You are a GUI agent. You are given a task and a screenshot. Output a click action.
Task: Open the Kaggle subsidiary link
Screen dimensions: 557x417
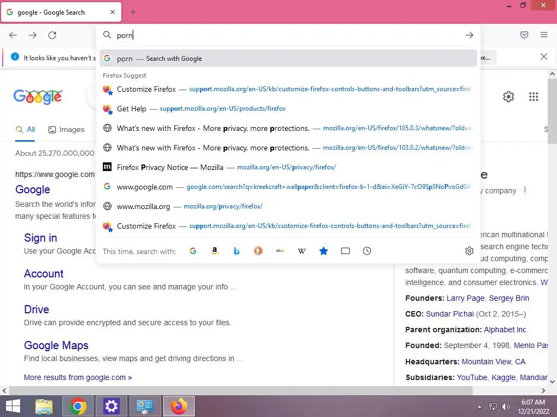(x=503, y=377)
